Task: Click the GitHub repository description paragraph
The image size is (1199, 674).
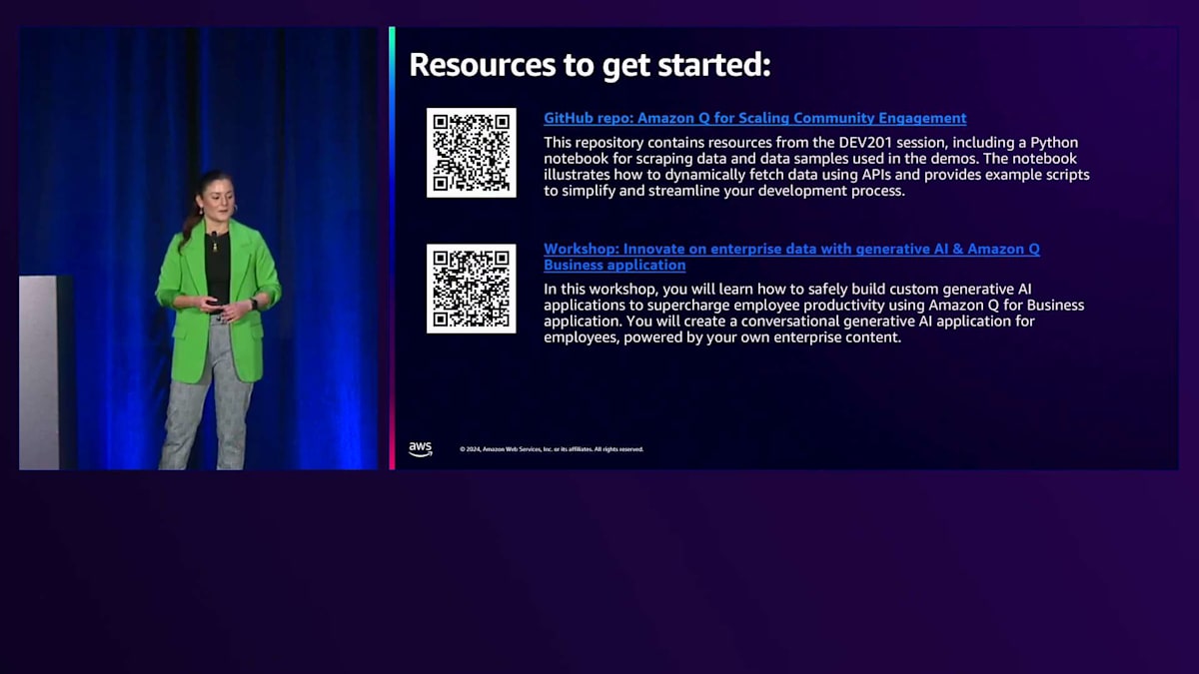Action: (x=816, y=167)
